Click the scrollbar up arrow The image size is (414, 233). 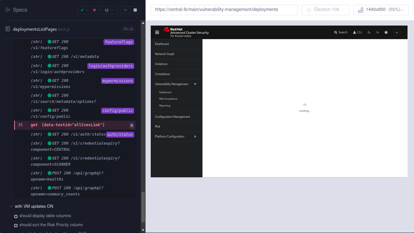[143, 23]
